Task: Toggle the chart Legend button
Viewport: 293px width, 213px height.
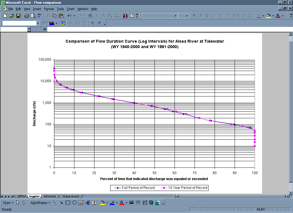Action: pos(64,23)
